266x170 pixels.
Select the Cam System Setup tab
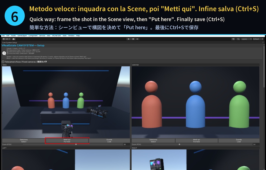coord(10,43)
